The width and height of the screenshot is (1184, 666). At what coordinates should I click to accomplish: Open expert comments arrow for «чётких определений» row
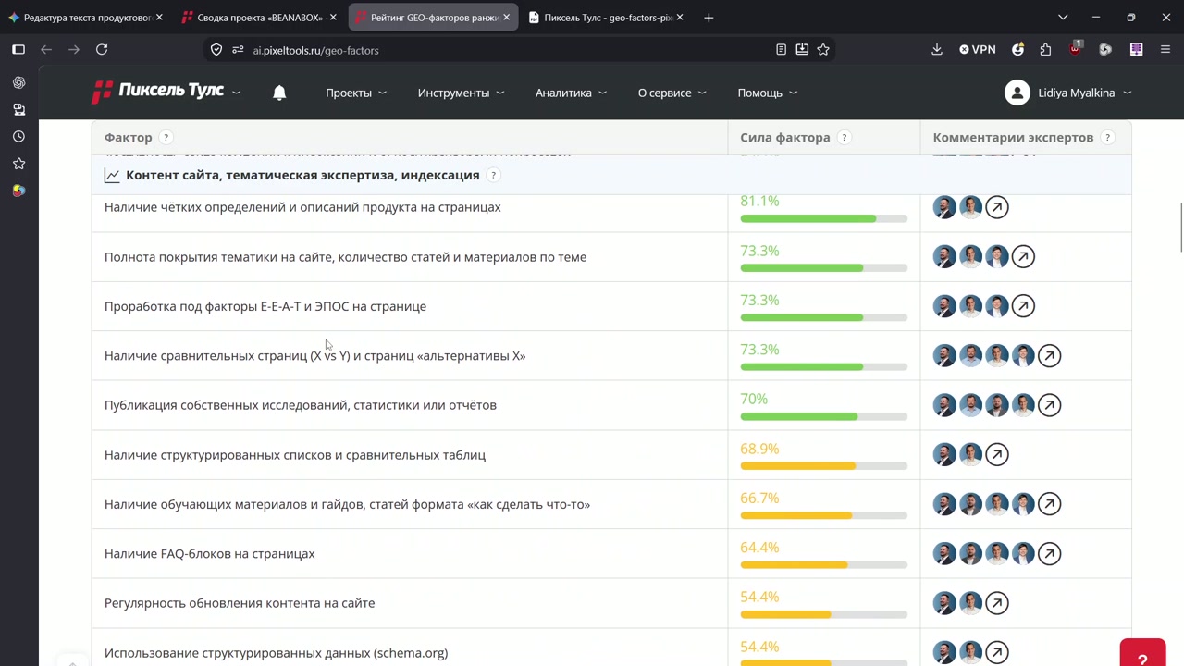point(997,207)
